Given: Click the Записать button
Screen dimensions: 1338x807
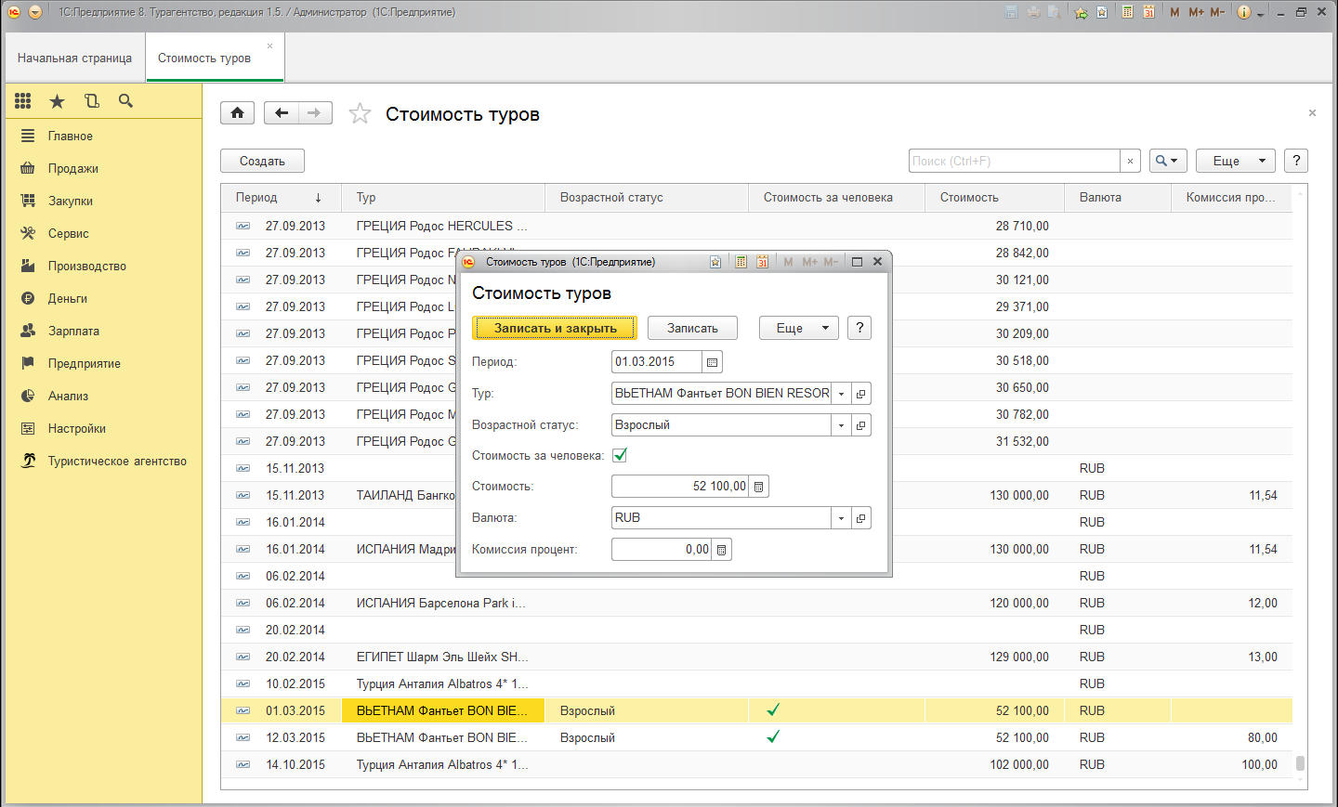Looking at the screenshot, I should pyautogui.click(x=692, y=328).
